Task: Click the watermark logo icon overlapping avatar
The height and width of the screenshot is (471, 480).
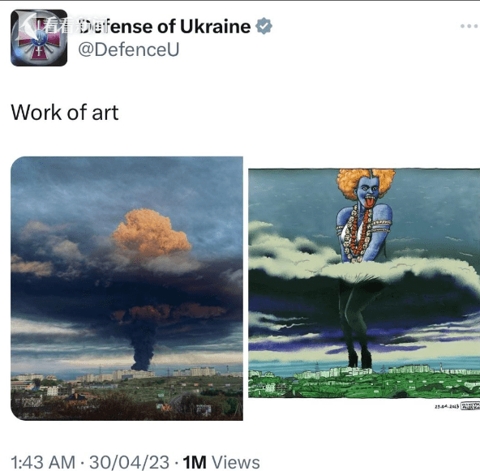Action: click(29, 24)
